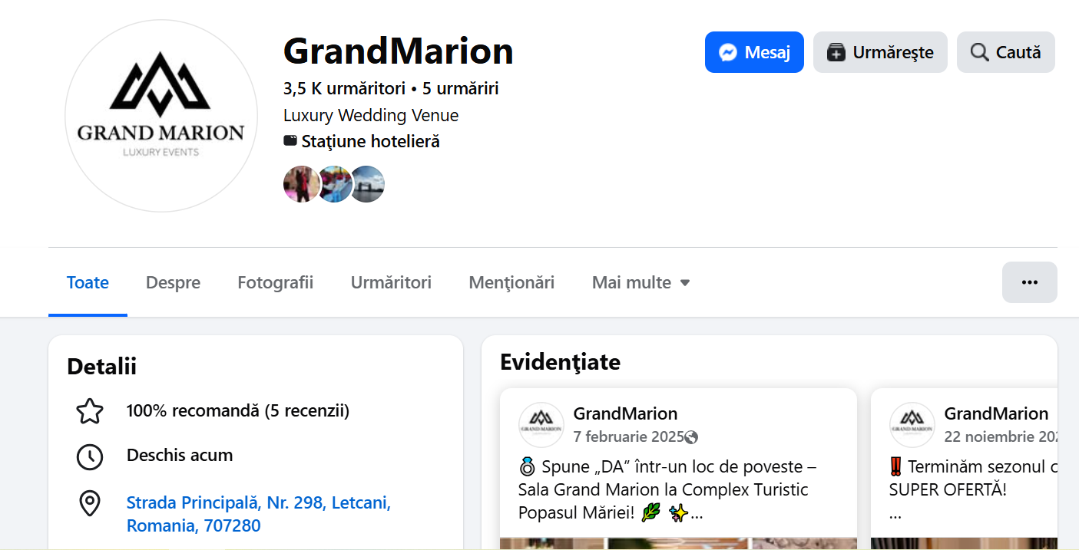The image size is (1079, 550).
Task: Select the Mențiuni tab
Action: [x=511, y=282]
